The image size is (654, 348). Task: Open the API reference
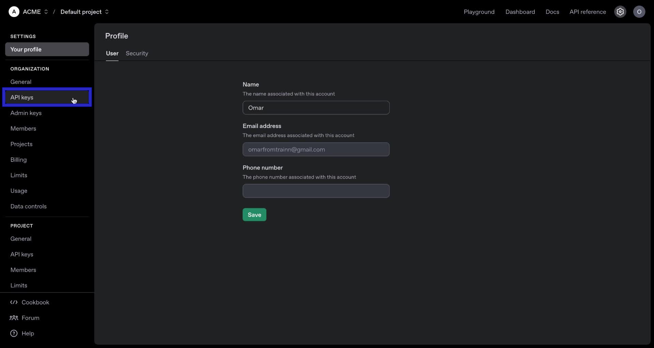click(x=588, y=12)
